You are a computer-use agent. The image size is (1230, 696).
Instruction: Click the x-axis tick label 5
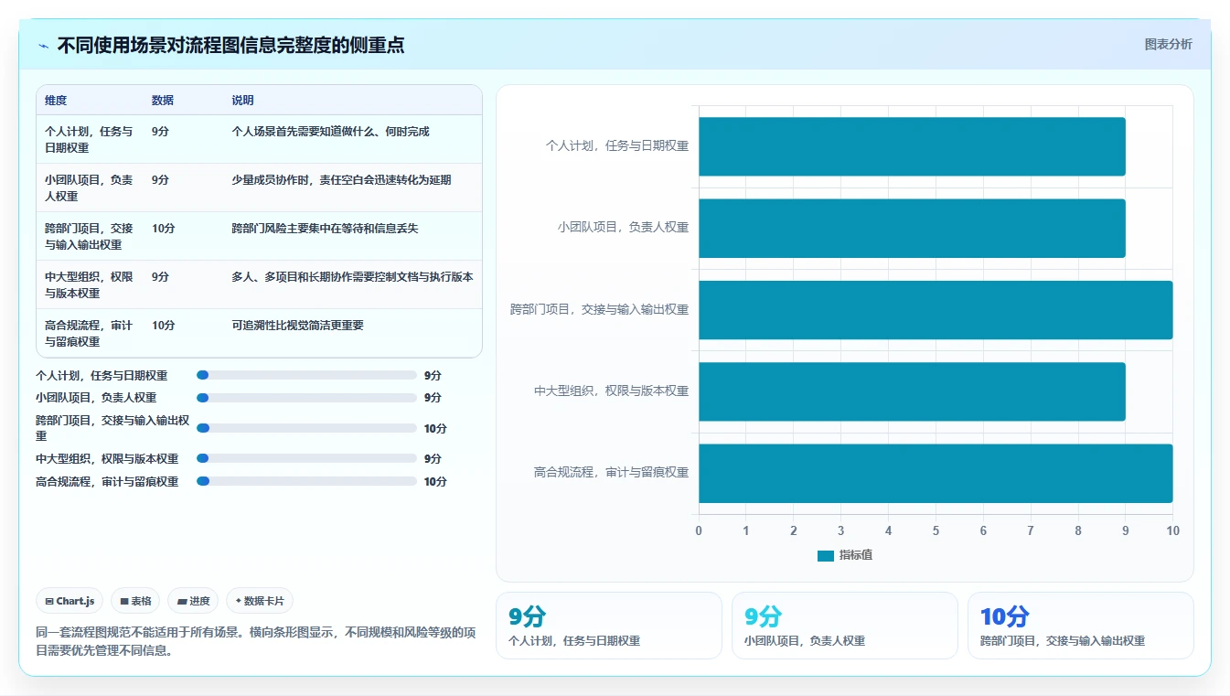[x=936, y=531]
